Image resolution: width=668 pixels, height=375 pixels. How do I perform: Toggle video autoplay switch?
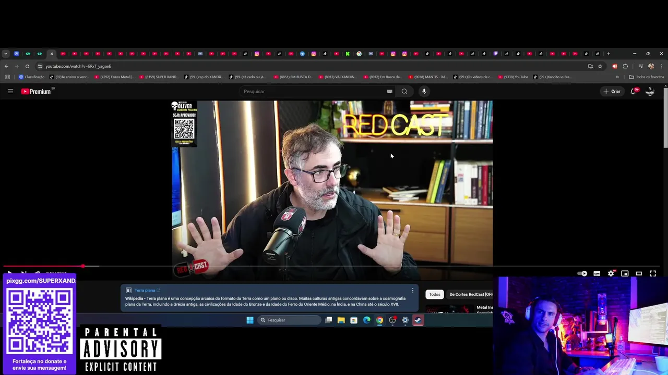(582, 273)
